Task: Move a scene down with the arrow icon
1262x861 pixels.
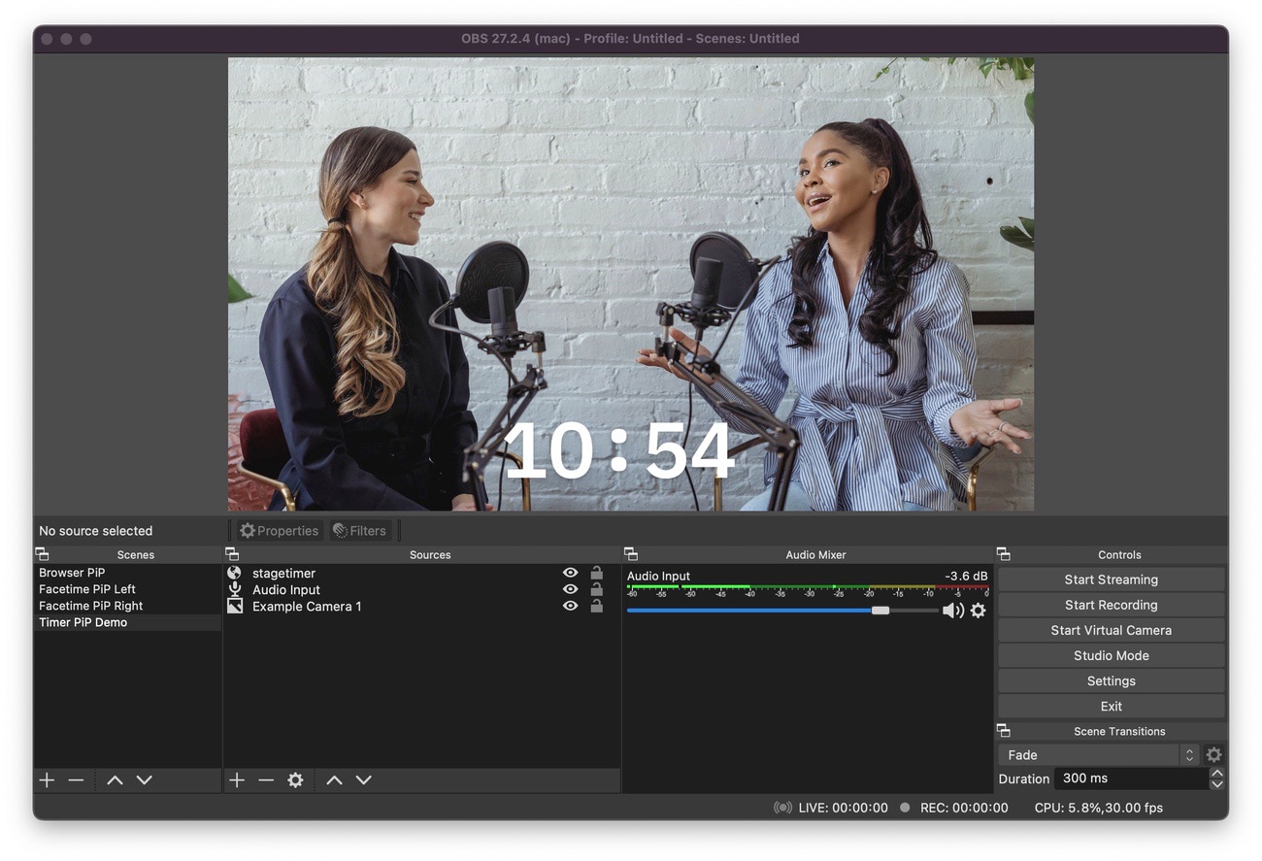Action: pos(142,779)
